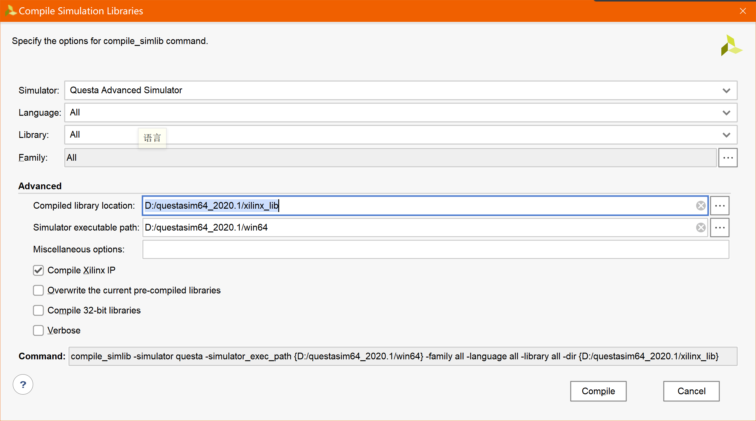
Task: Clear the simulator executable path field
Action: coord(701,228)
